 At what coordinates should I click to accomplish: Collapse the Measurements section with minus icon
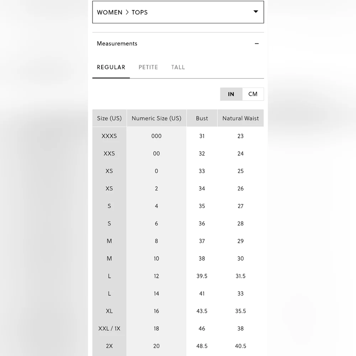(257, 43)
